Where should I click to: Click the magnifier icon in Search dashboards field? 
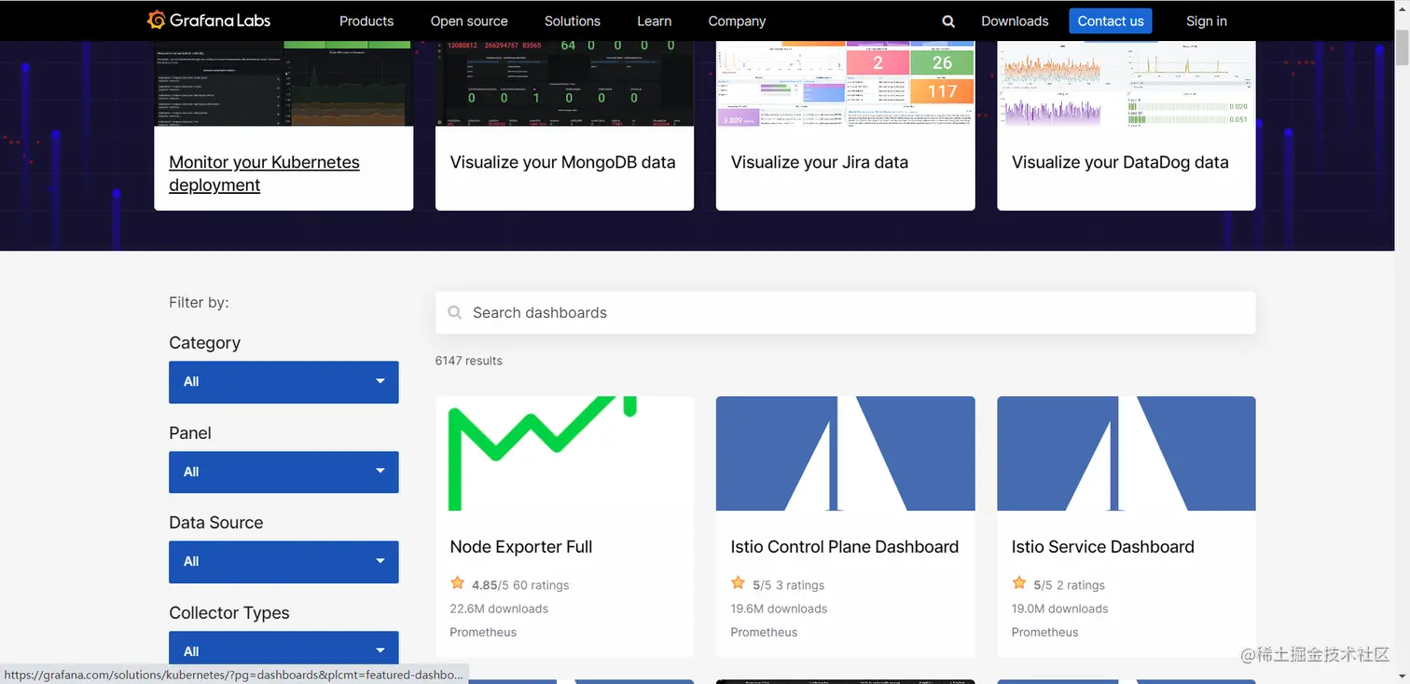tap(455, 313)
